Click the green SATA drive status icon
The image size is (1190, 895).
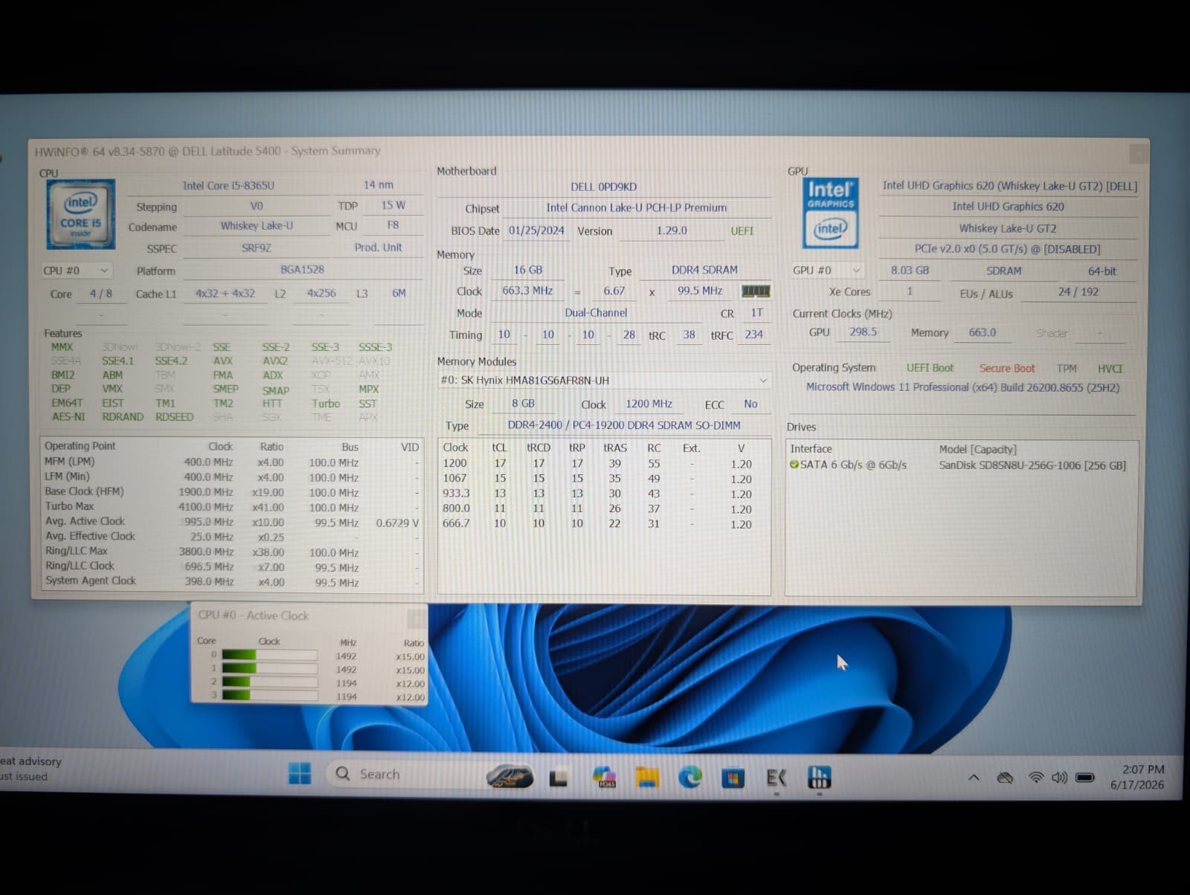[x=794, y=465]
